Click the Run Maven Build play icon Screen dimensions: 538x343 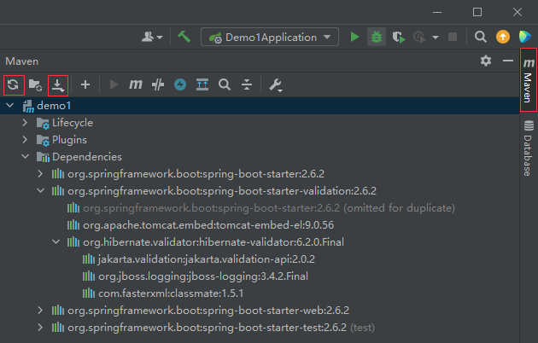point(114,84)
